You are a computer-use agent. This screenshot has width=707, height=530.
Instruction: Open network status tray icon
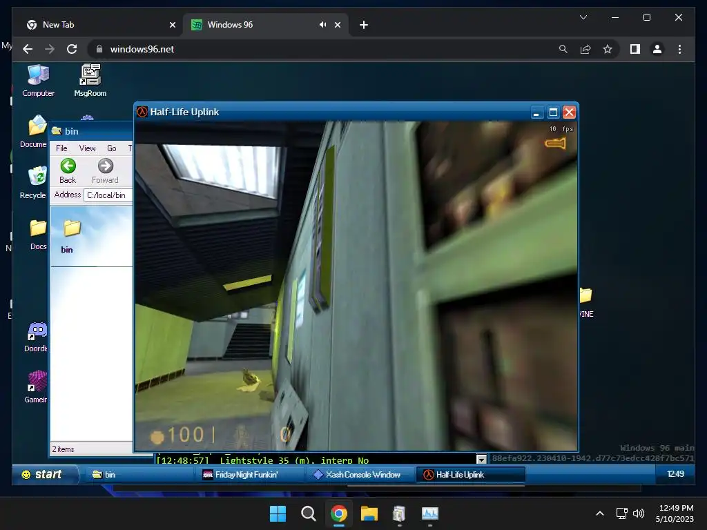coord(622,513)
